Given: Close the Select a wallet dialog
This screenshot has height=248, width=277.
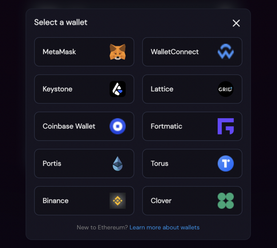Looking at the screenshot, I should (236, 23).
